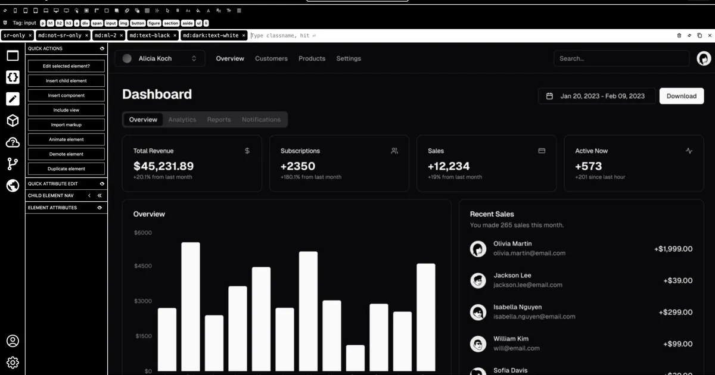This screenshot has width=715, height=375.
Task: Open the git branch icon in sidebar
Action: [13, 164]
